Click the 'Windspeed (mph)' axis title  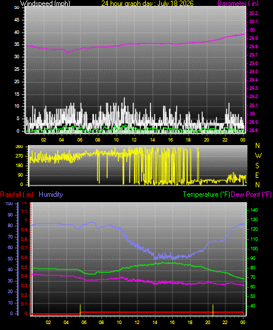tap(45, 4)
